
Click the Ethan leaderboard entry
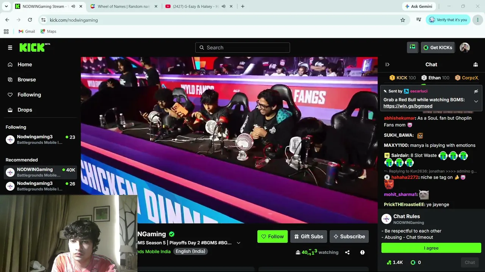point(435,78)
